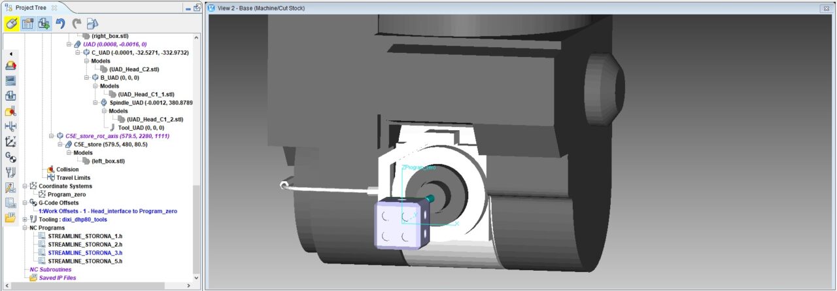Click the add component icon with green plus
The image size is (837, 291).
44,24
